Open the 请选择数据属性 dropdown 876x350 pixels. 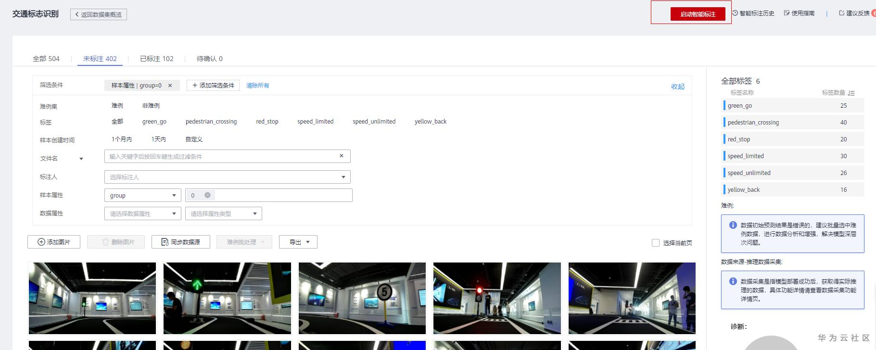click(143, 213)
